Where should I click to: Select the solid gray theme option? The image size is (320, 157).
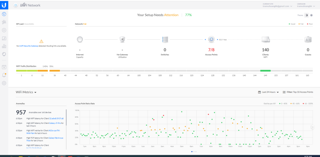click(x=311, y=15)
